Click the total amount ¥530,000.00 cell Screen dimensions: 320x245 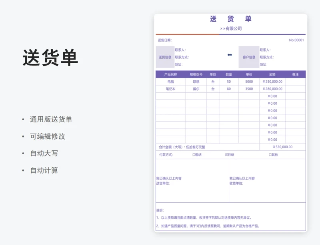pos(282,147)
